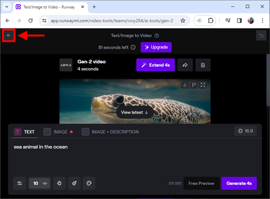Open the Text/Image to Video help icon
270x199 pixels.
pos(157,36)
